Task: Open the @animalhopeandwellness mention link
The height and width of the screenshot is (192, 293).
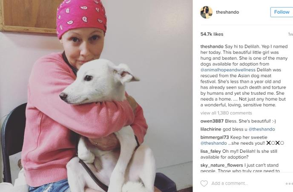Action: coord(228,70)
